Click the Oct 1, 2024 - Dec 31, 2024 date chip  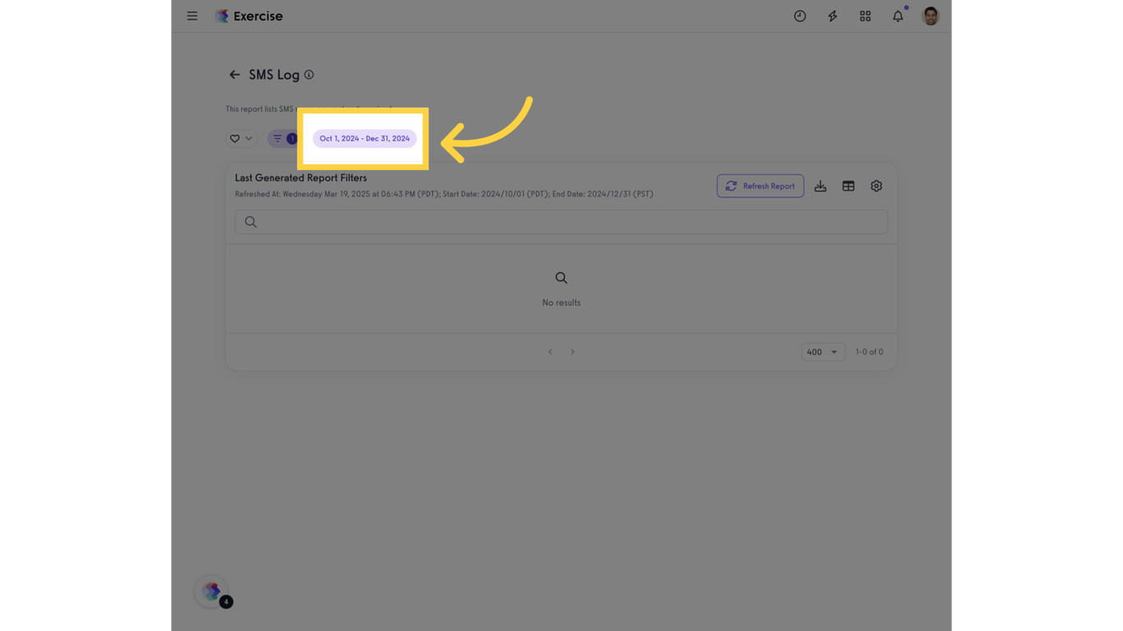click(x=364, y=139)
